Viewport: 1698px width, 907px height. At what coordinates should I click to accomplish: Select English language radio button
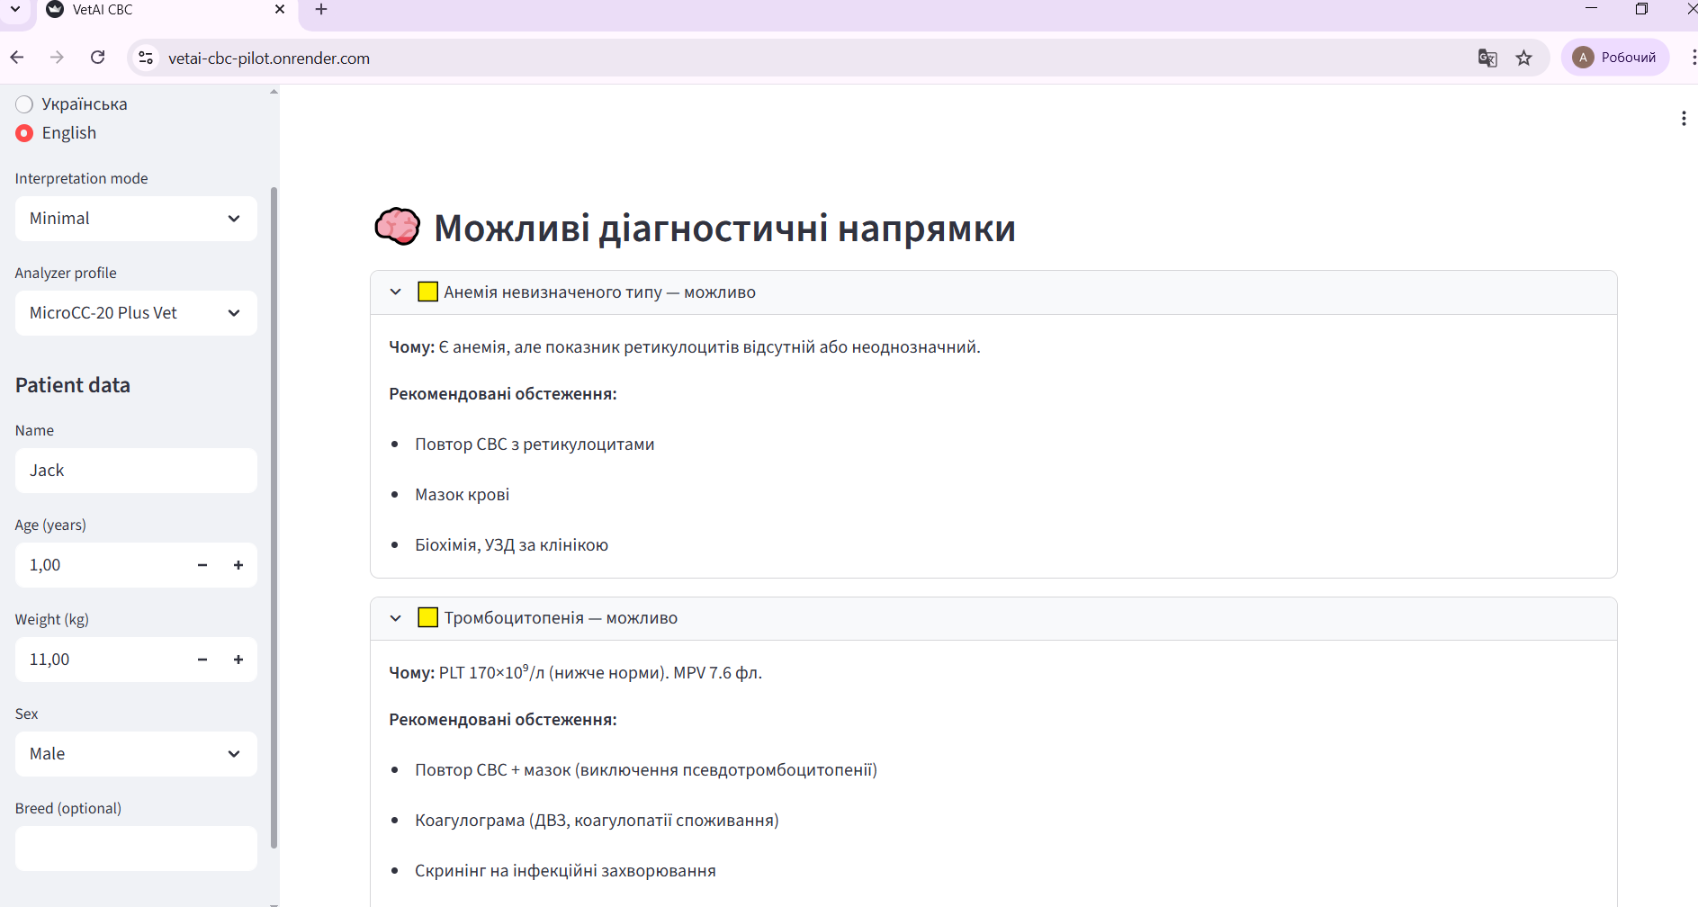click(x=24, y=133)
